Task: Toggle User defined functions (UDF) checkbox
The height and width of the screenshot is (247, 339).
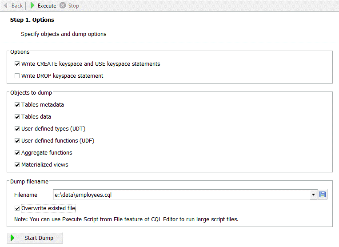Action: coord(17,141)
